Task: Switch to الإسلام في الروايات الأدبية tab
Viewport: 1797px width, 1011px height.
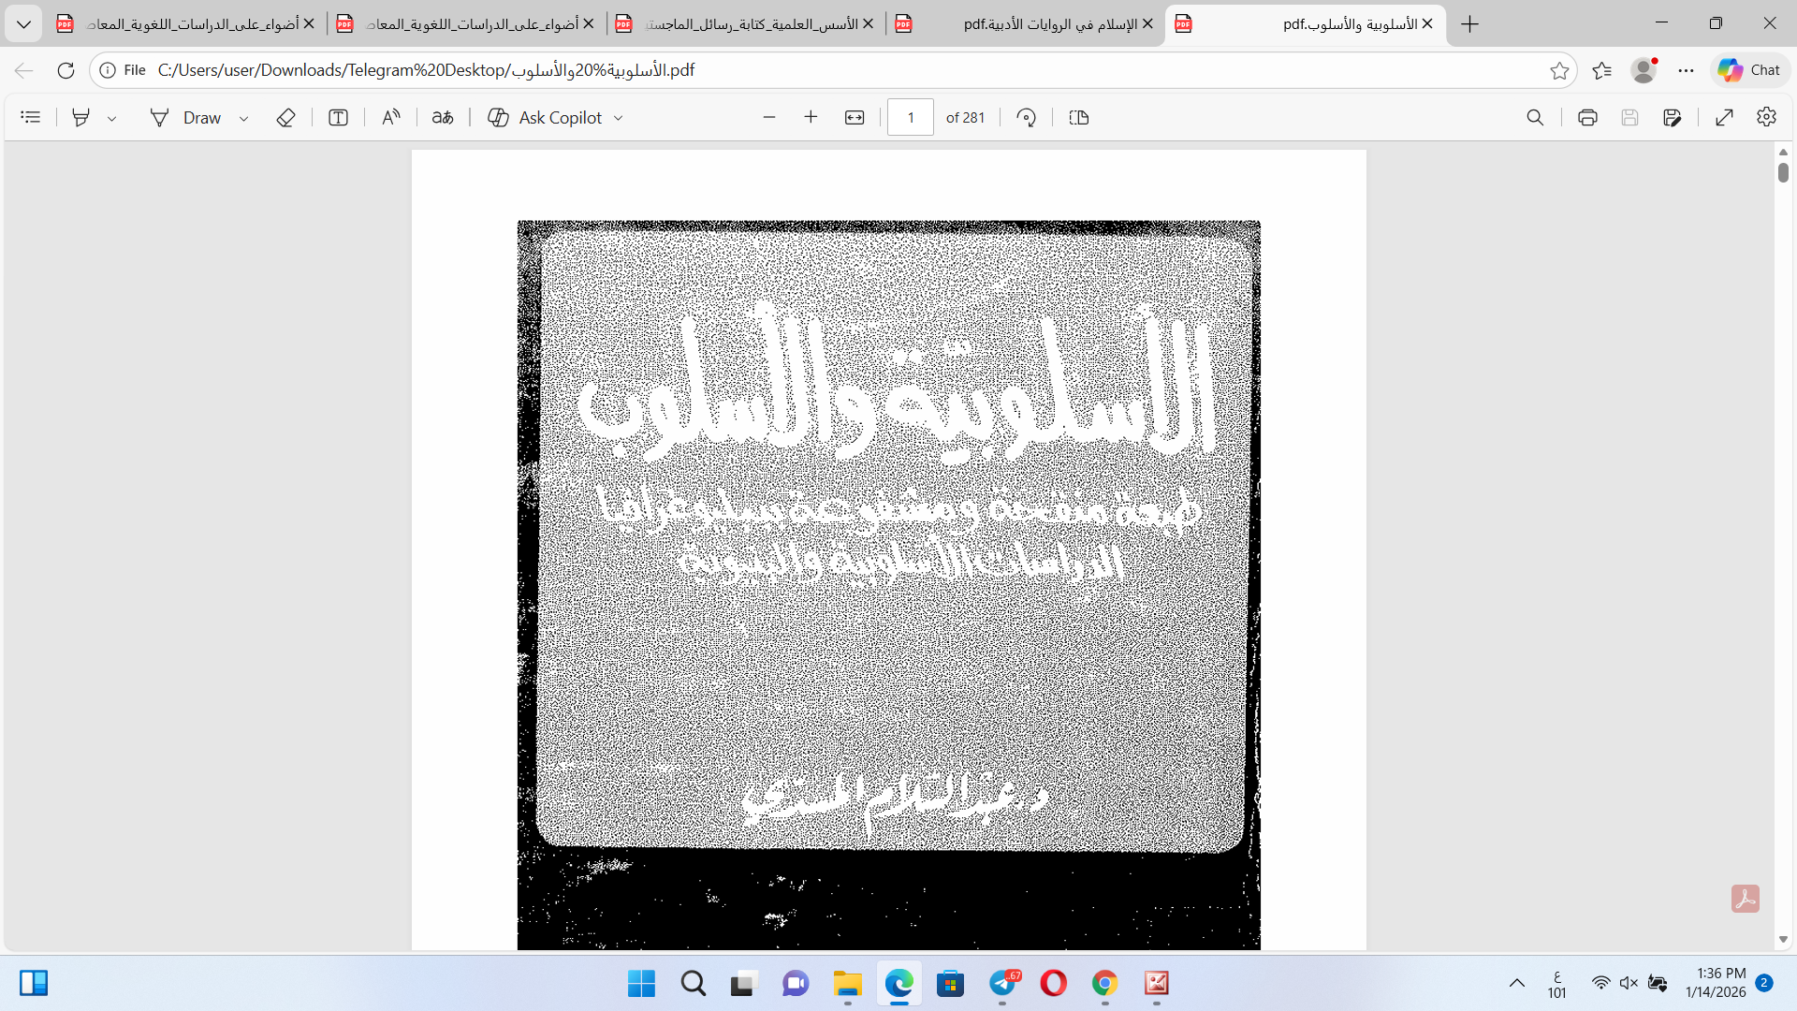Action: [x=1025, y=23]
